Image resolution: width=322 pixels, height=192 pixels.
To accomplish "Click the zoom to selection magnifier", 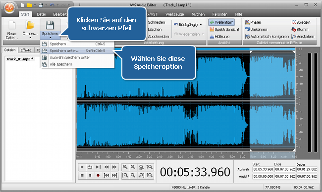I will tap(141, 167).
